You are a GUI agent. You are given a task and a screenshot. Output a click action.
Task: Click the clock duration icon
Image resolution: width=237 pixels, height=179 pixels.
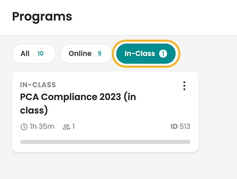tap(24, 127)
